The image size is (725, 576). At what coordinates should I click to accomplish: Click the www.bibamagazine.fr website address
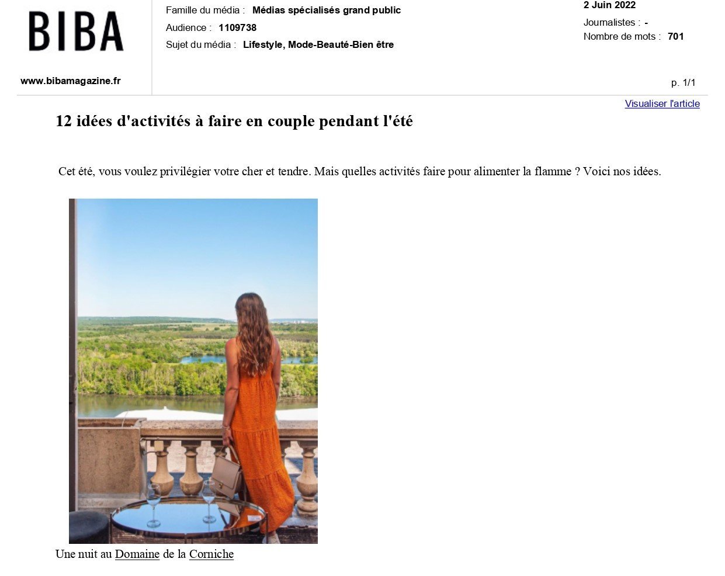pyautogui.click(x=71, y=81)
